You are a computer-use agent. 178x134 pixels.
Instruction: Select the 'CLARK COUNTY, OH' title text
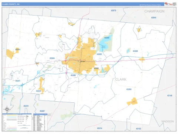click(11, 4)
